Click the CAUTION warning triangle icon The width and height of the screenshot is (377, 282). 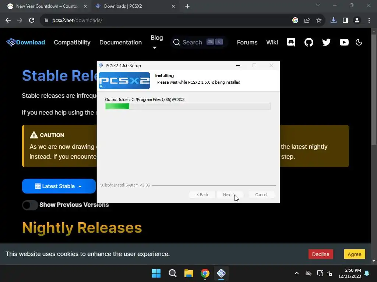pos(34,135)
